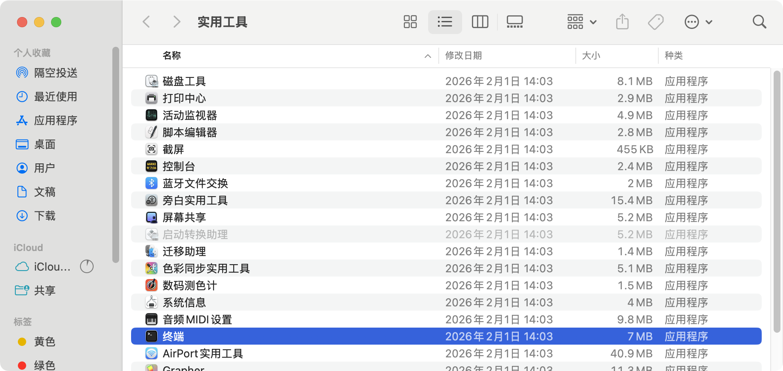Select the 系统信息 row name

point(184,303)
